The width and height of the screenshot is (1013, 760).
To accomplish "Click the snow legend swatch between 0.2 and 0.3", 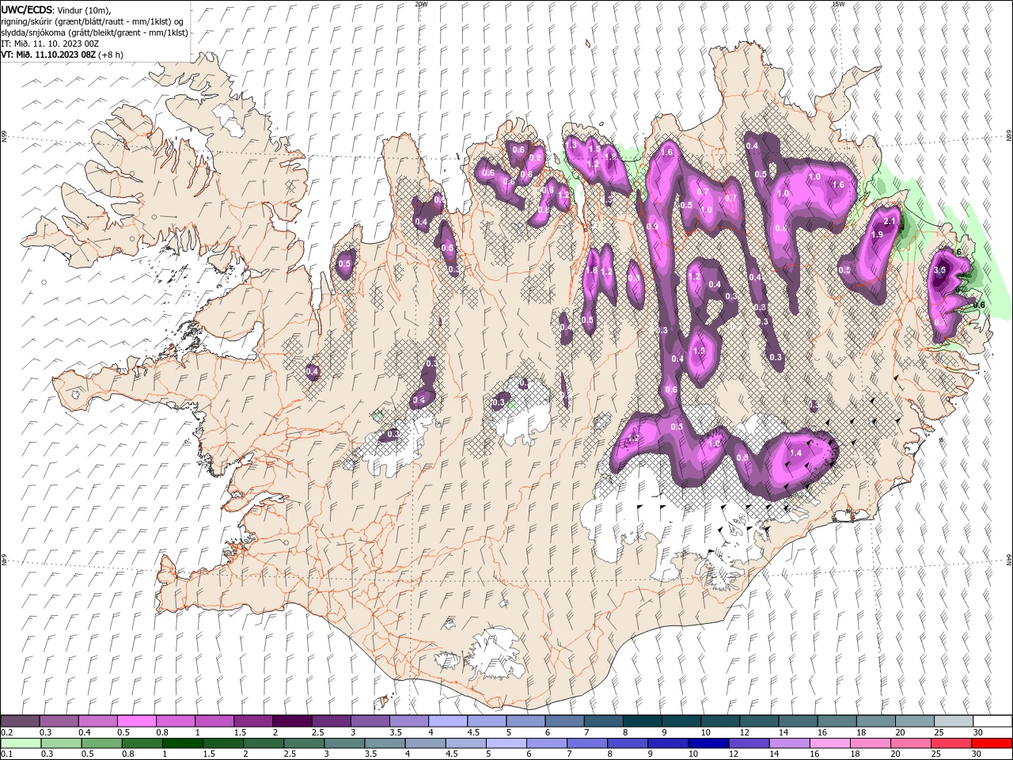I will [20, 721].
